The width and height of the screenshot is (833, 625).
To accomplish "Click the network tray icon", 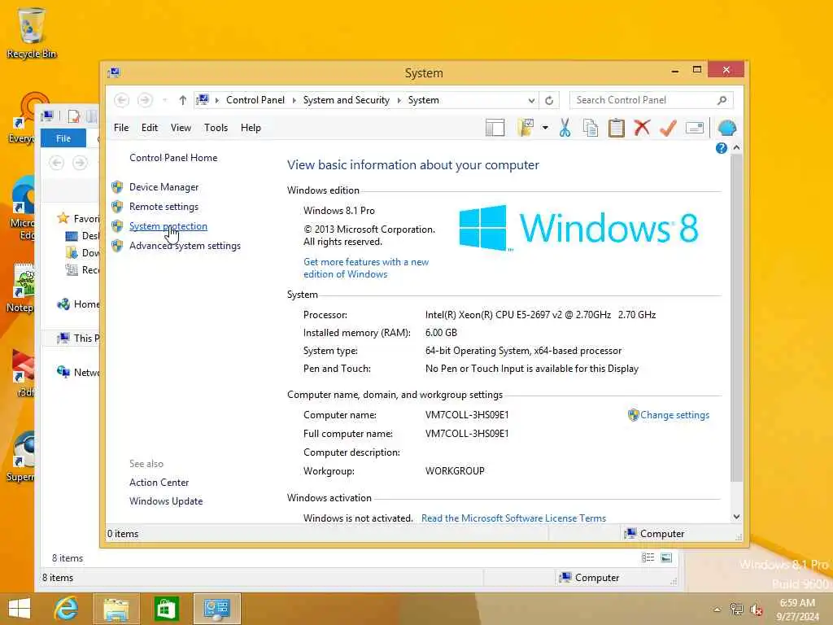I will click(736, 610).
